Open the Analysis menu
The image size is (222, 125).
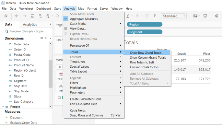[69, 9]
